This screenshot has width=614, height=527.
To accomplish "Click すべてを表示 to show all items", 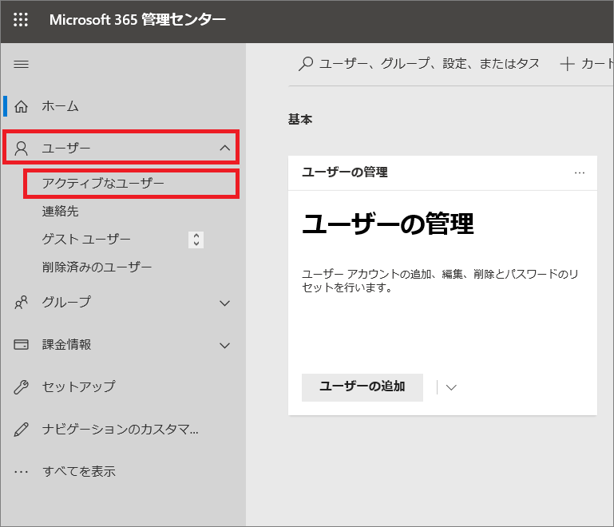I will coord(79,471).
